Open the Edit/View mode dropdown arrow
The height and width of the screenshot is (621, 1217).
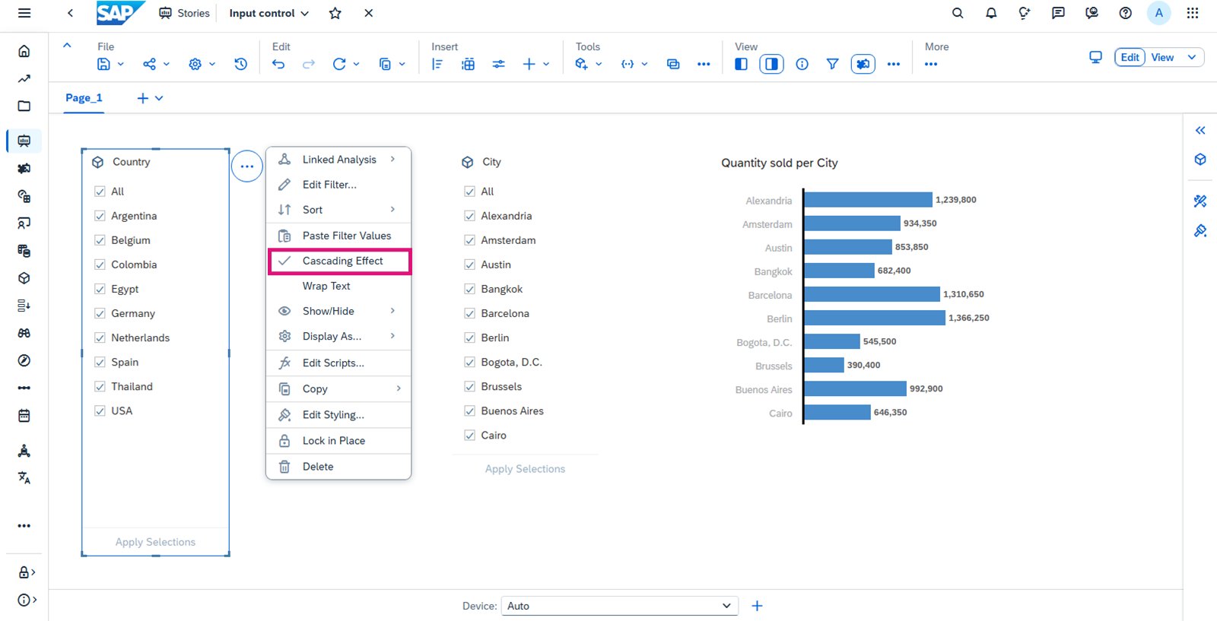tap(1192, 57)
